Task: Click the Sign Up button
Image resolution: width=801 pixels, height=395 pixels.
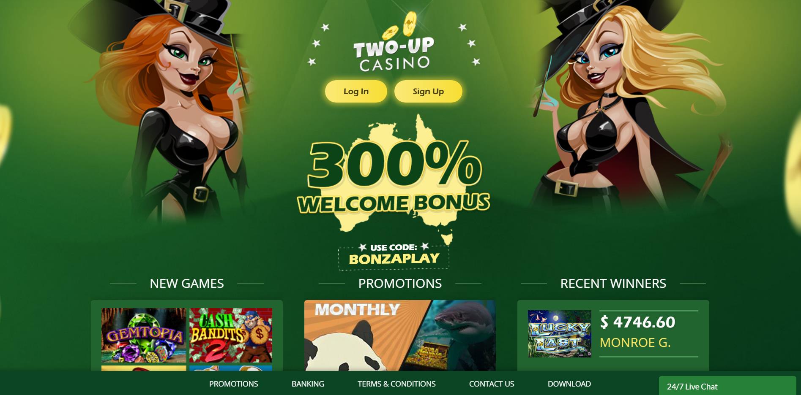Action: point(428,91)
